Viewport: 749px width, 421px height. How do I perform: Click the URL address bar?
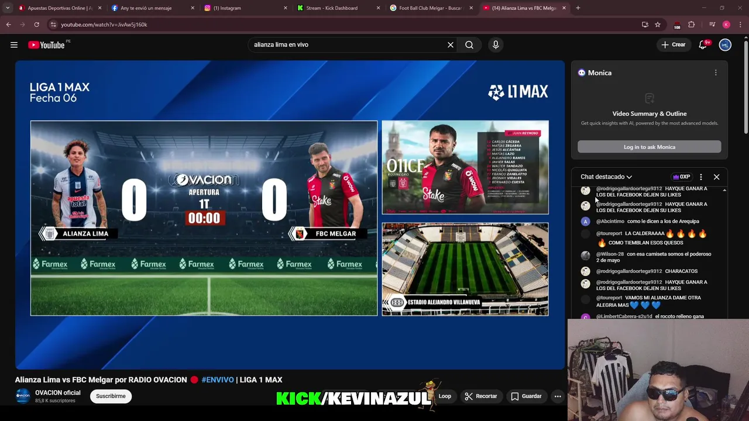tap(345, 25)
